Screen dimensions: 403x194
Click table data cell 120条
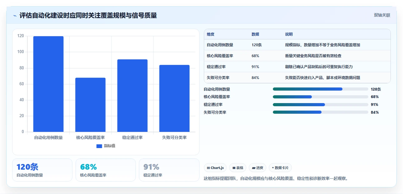click(x=257, y=45)
